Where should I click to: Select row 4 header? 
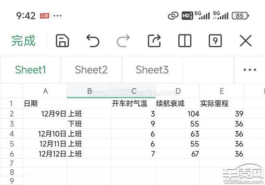coord(12,134)
